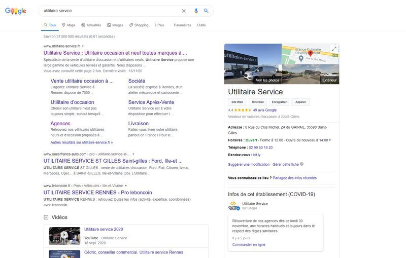Open Paramètres menu
The width and height of the screenshot is (406, 258).
[182, 25]
